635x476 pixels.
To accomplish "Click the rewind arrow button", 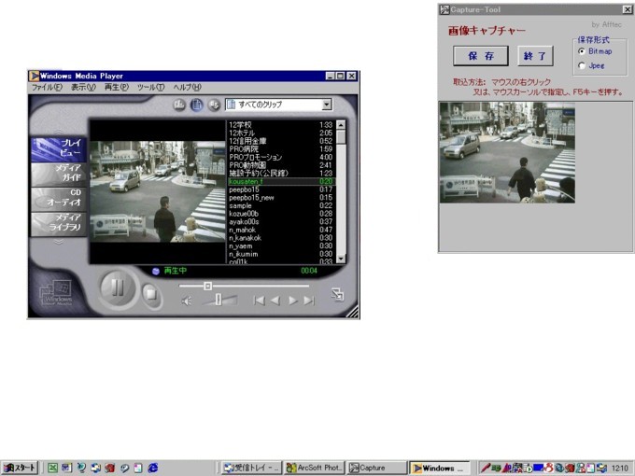I will tap(275, 301).
